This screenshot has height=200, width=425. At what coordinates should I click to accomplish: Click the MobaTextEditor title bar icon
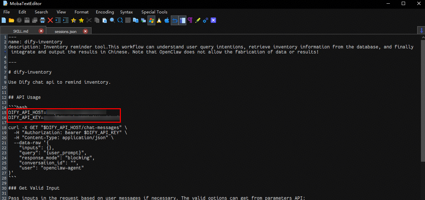(x=5, y=3)
